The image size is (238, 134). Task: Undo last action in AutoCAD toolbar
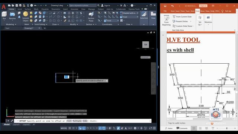(35, 6)
